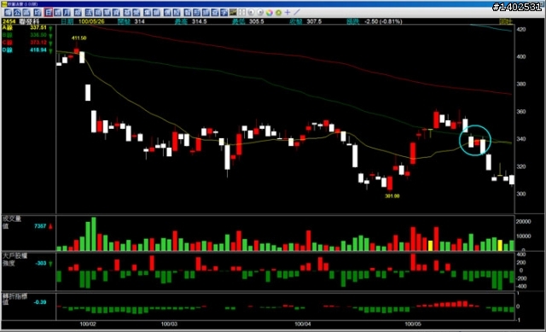Select the D線 cyan moving average label
Screen dimensions: 546x332
tap(8, 50)
